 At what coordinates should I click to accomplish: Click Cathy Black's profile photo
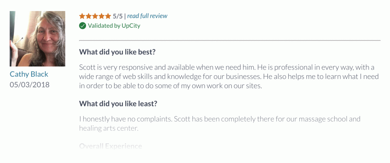pyautogui.click(x=38, y=39)
